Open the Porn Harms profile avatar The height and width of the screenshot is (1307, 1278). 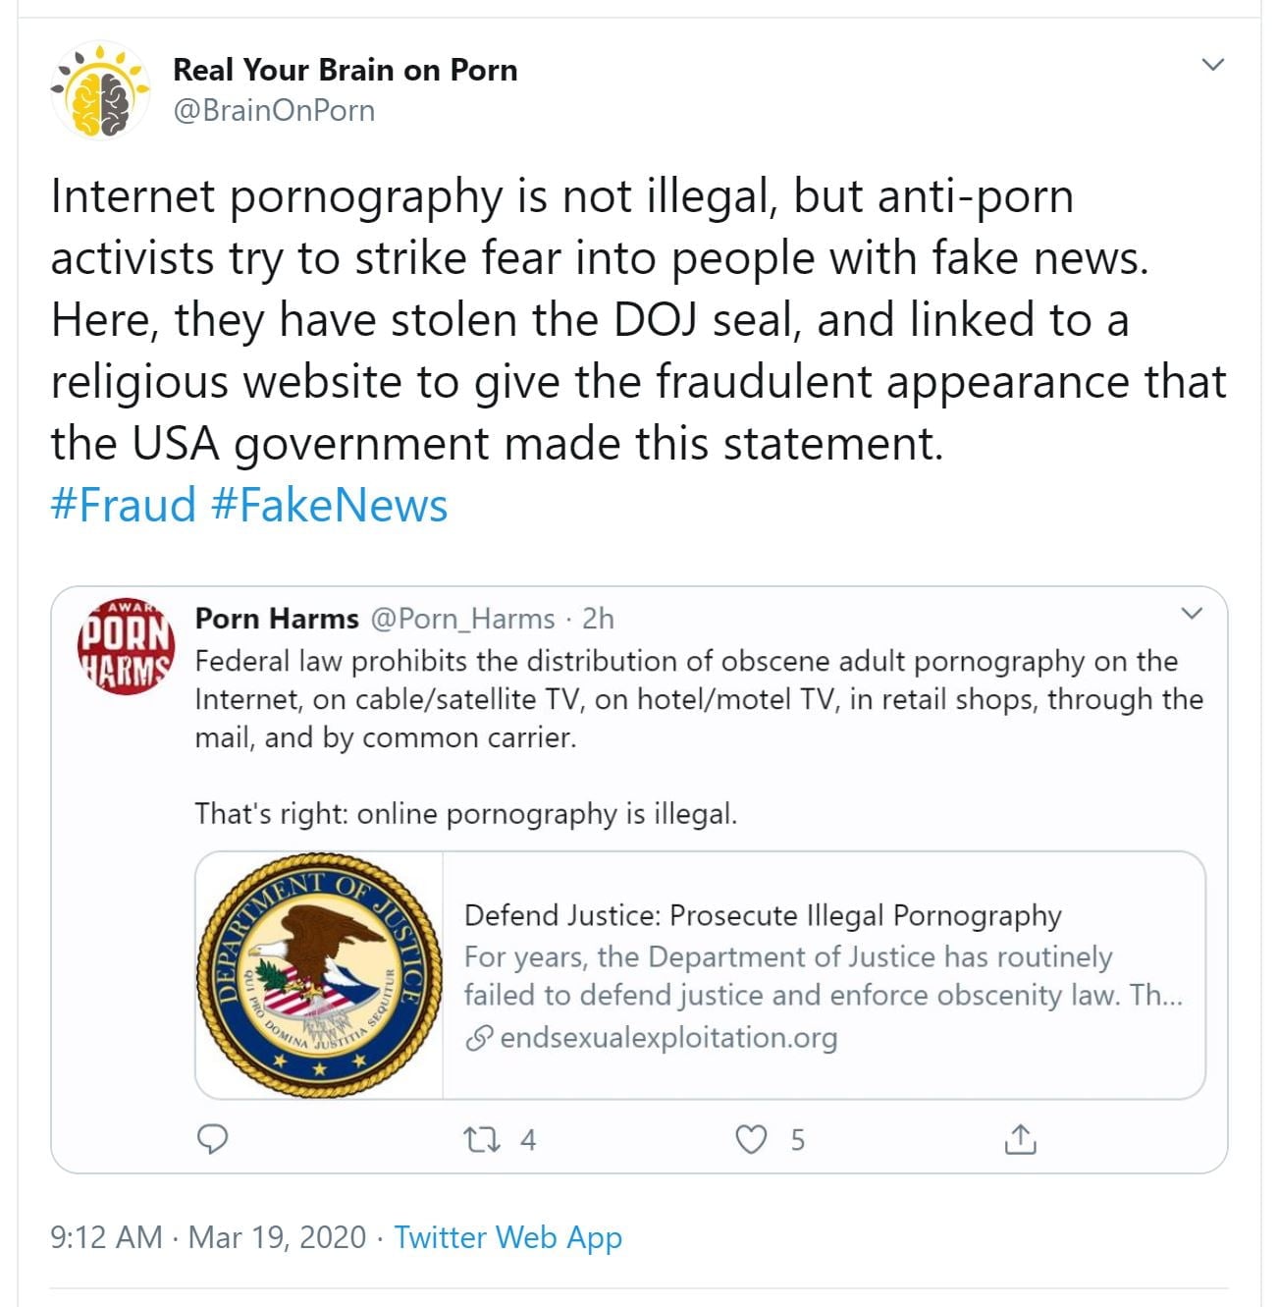click(x=126, y=645)
